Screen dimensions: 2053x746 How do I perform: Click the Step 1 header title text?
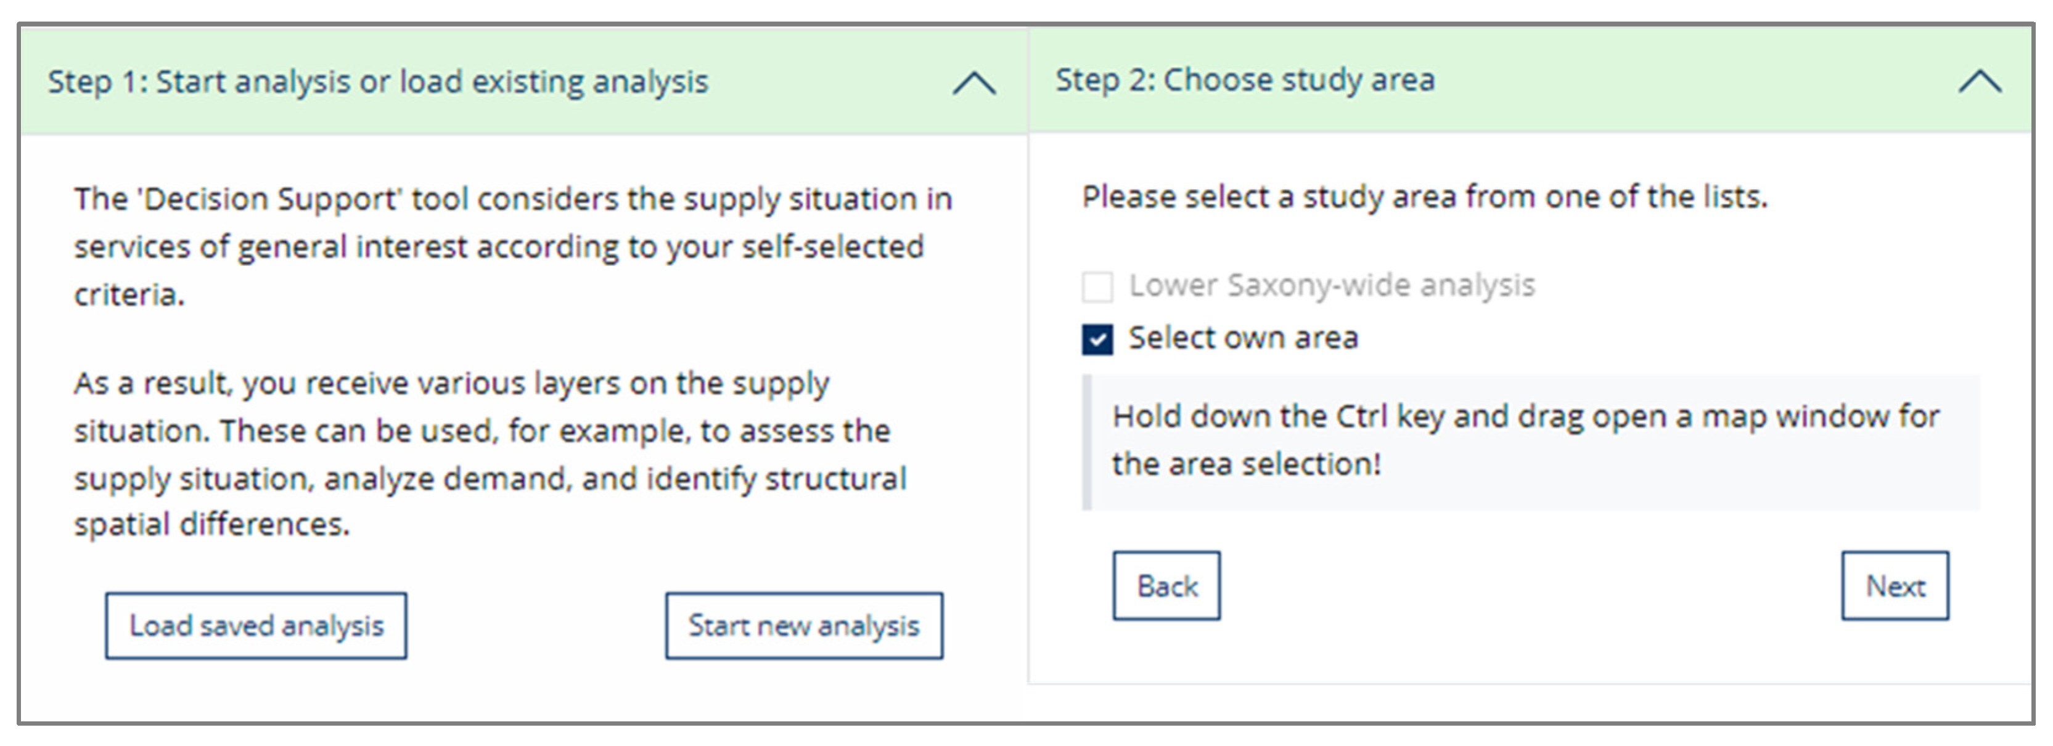click(x=378, y=82)
